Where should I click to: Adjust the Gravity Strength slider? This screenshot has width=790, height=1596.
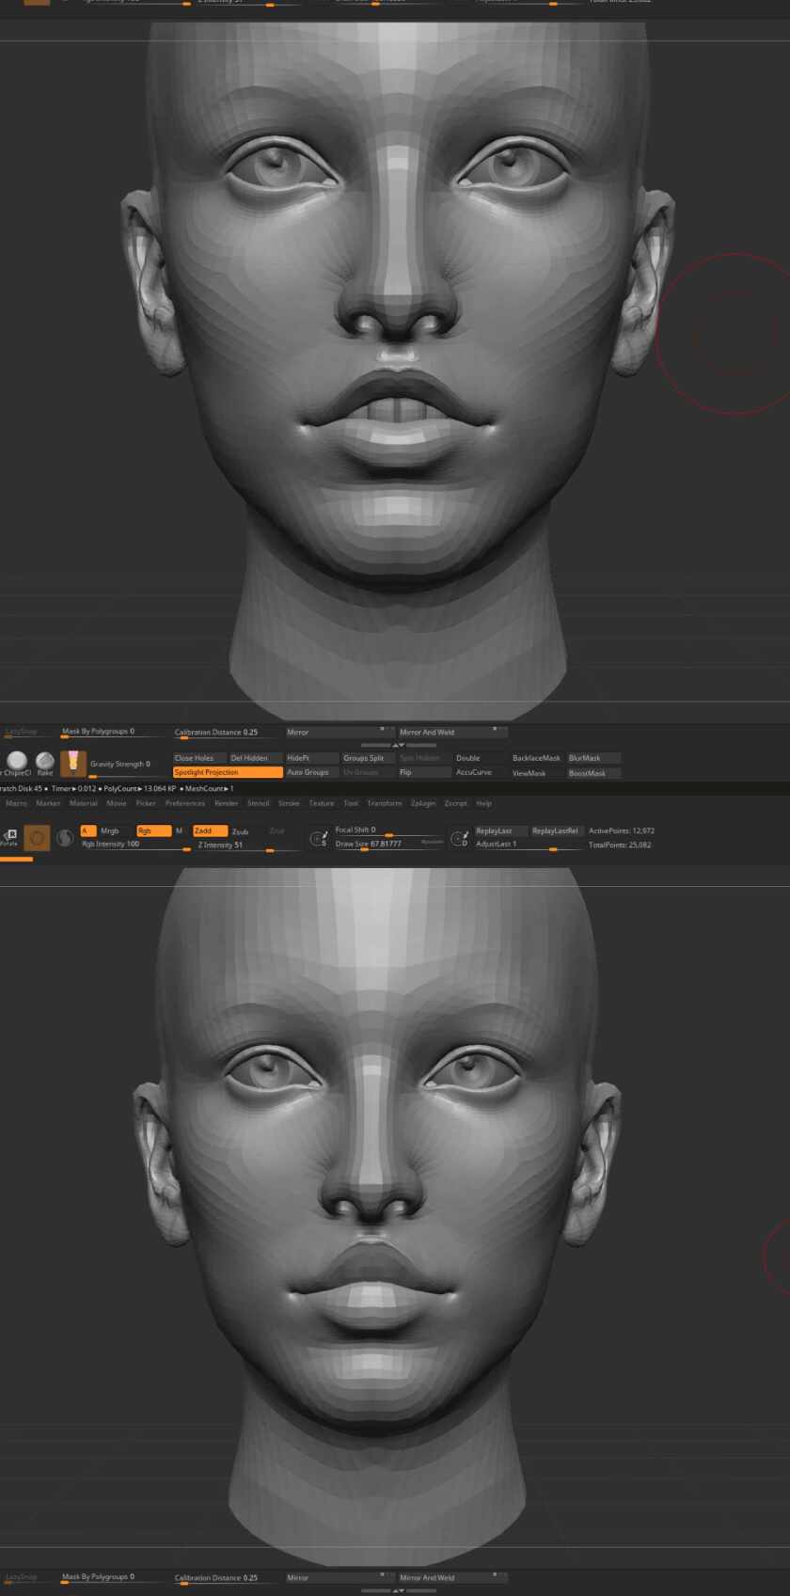129,766
